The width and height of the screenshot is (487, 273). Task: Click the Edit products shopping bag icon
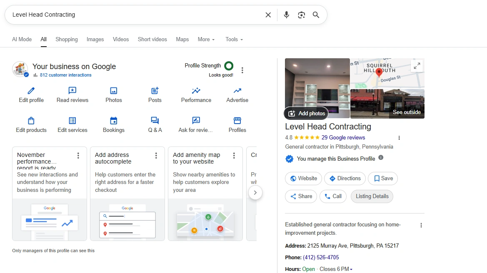pos(31,121)
